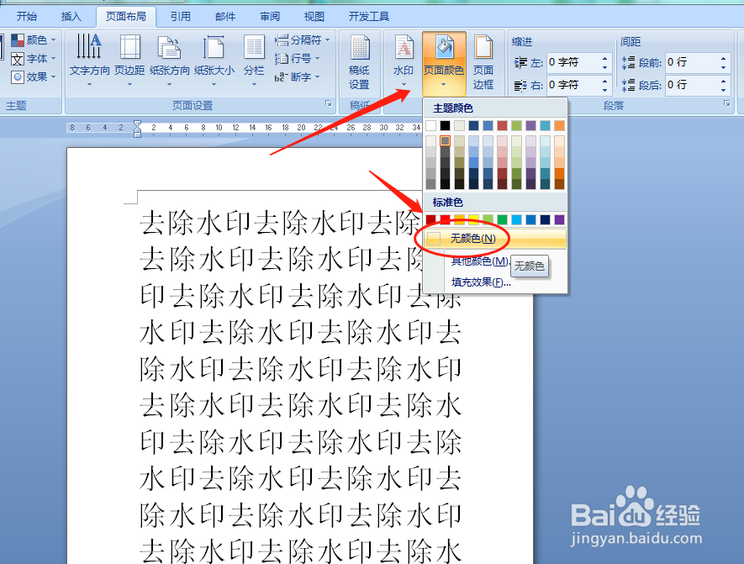744x564 pixels.
Task: Click the theme 效果 effects icon
Action: click(x=18, y=76)
